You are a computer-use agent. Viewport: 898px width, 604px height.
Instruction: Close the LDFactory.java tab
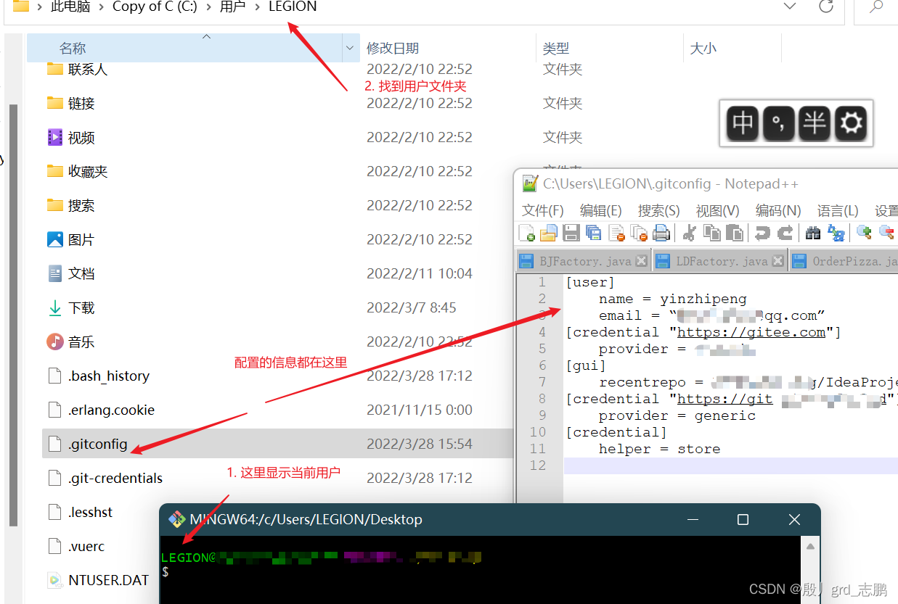778,261
